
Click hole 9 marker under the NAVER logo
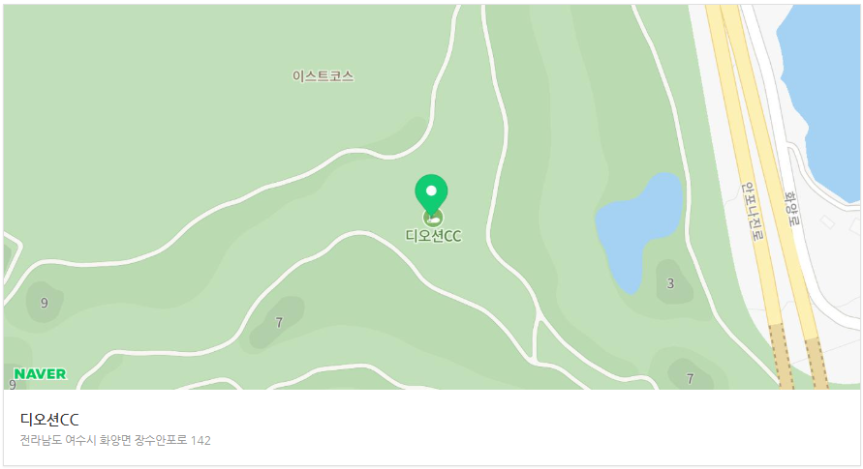coord(13,385)
